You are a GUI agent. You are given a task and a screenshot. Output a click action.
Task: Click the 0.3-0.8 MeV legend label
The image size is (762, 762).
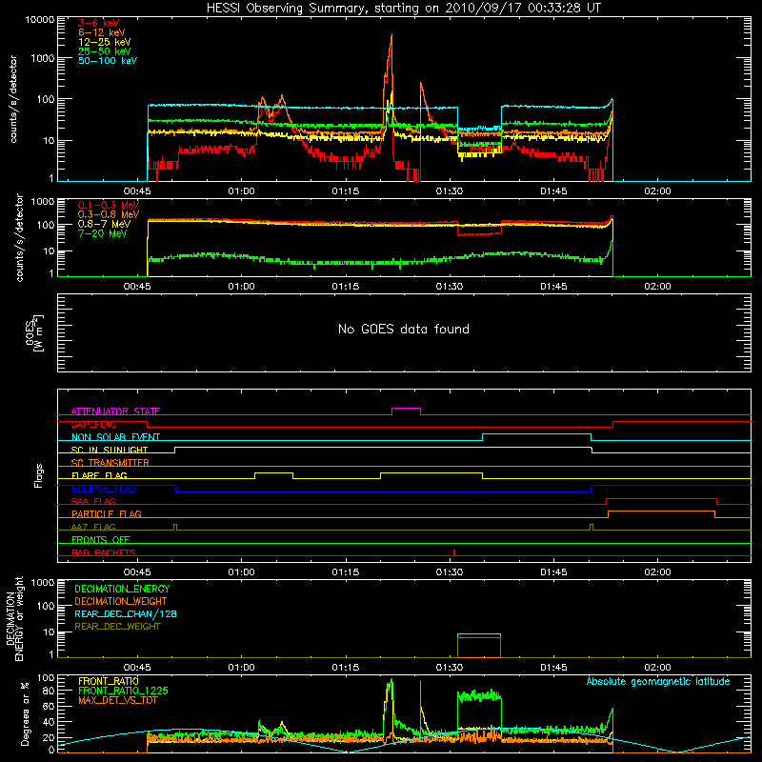(x=109, y=214)
